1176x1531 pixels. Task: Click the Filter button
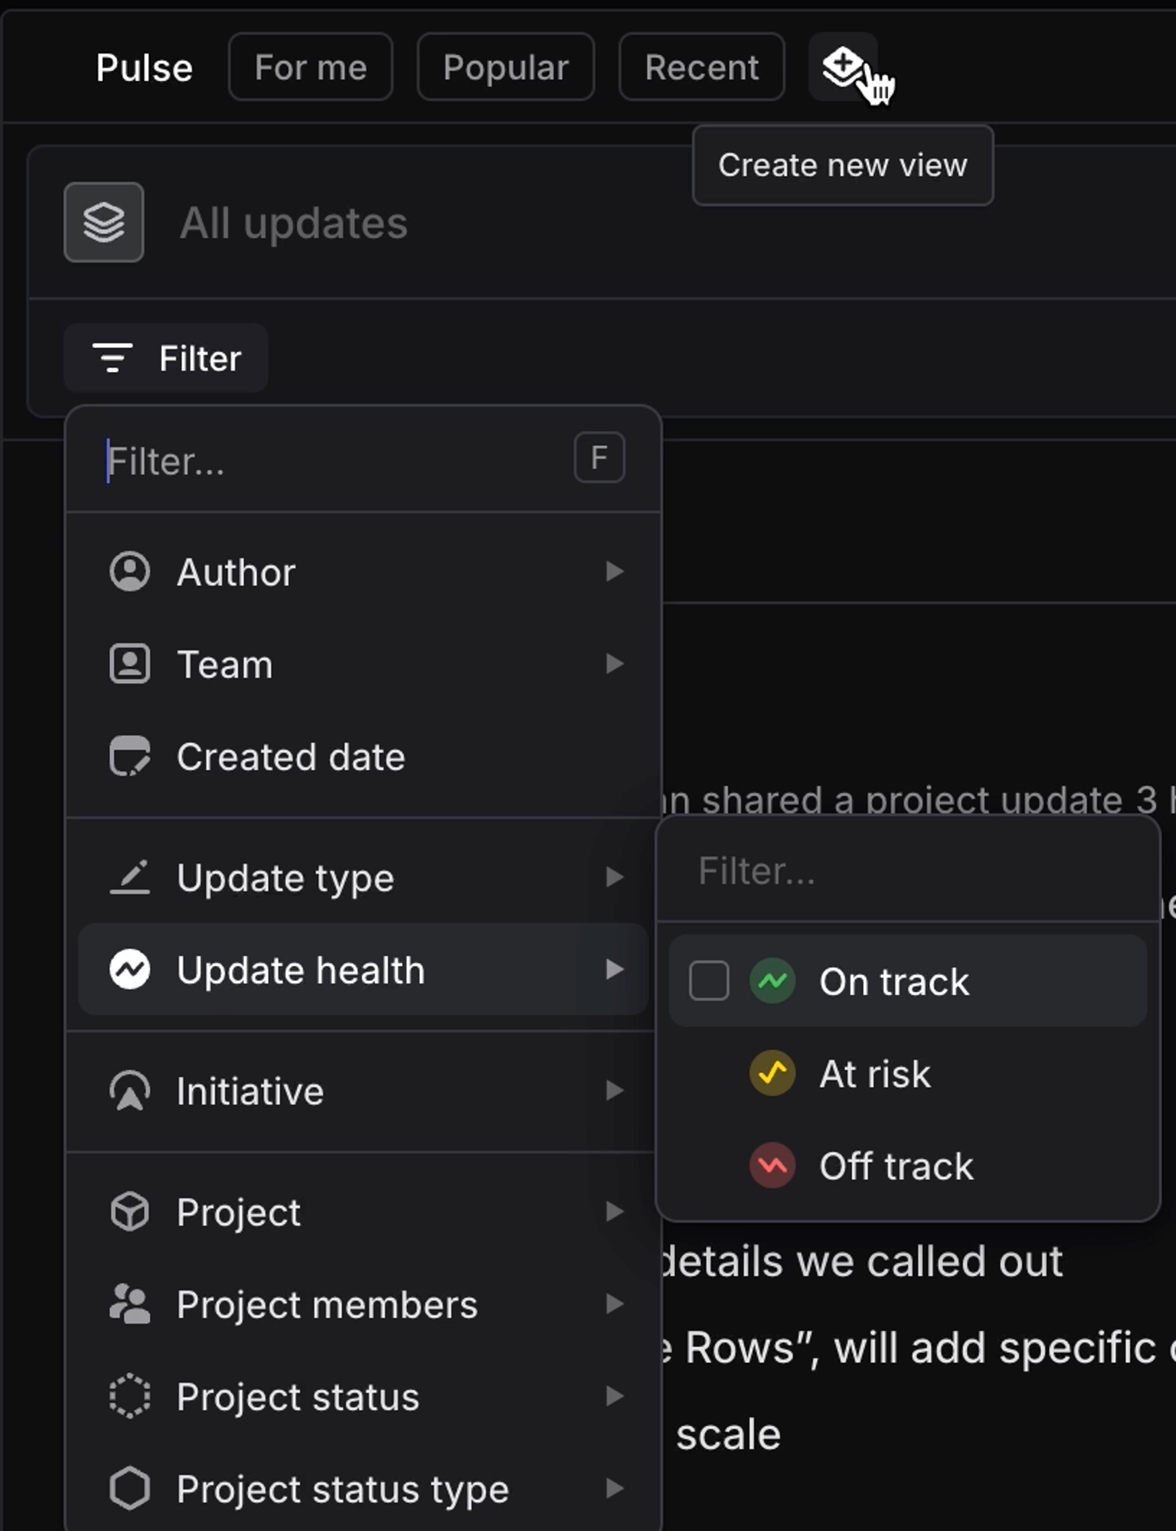(x=166, y=358)
